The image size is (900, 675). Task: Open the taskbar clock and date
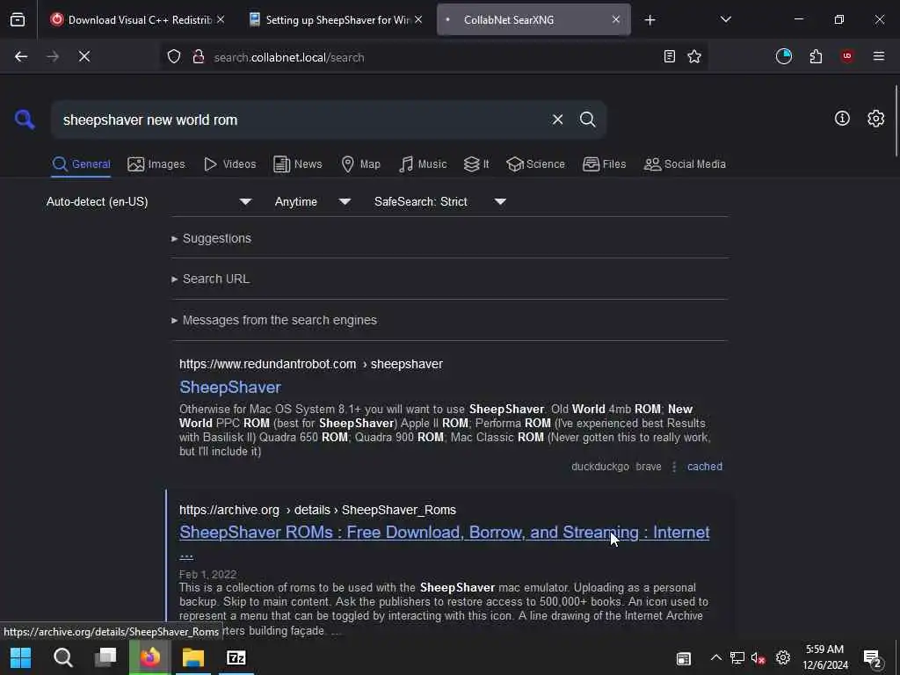[824, 657]
